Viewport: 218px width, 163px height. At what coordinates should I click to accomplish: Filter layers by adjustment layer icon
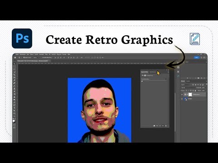coord(196,85)
